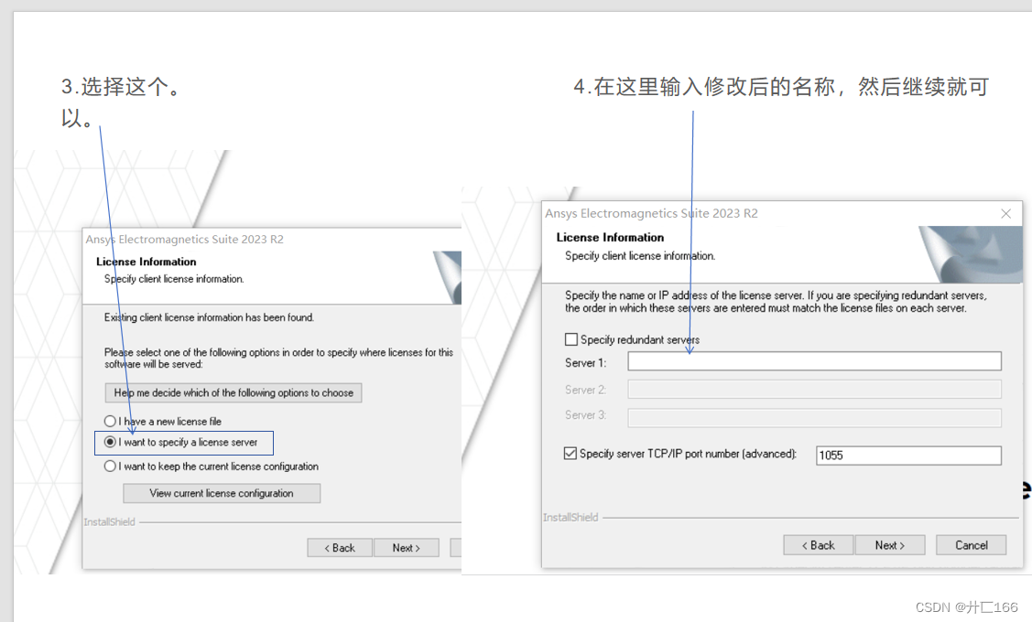Click the port number field showing 1055
1032x622 pixels.
(908, 455)
